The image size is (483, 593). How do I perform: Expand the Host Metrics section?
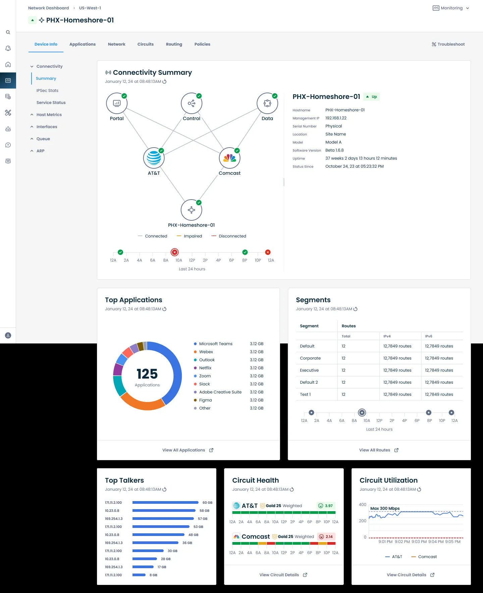click(x=32, y=115)
